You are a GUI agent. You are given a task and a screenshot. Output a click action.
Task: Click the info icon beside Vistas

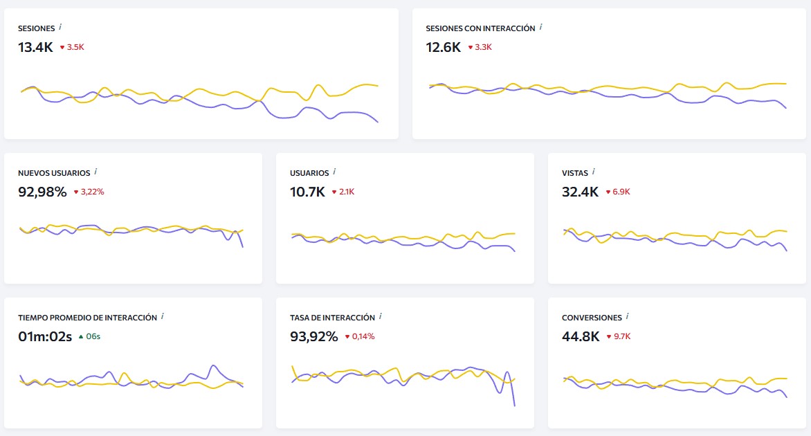pyautogui.click(x=594, y=172)
